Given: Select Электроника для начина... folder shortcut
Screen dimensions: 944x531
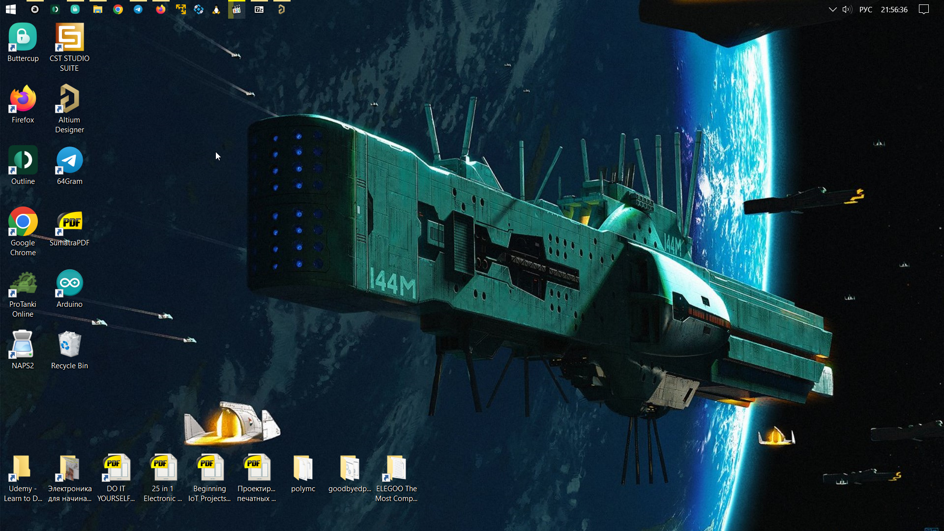Looking at the screenshot, I should (x=69, y=478).
